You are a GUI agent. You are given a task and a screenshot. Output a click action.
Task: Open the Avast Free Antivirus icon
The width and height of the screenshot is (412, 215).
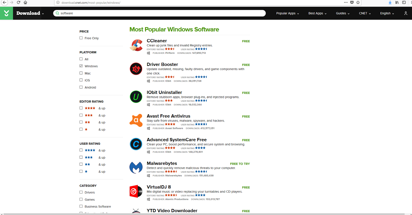[x=136, y=121]
